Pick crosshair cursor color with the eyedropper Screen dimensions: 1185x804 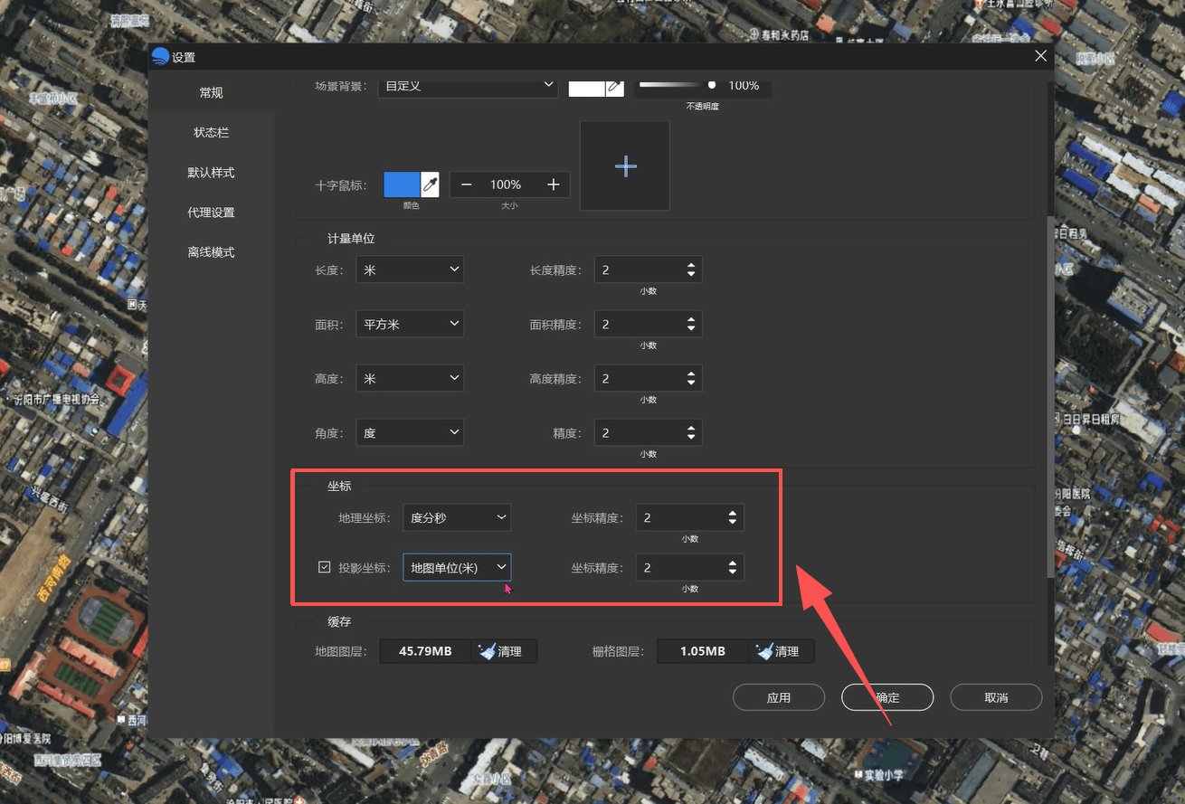click(431, 184)
